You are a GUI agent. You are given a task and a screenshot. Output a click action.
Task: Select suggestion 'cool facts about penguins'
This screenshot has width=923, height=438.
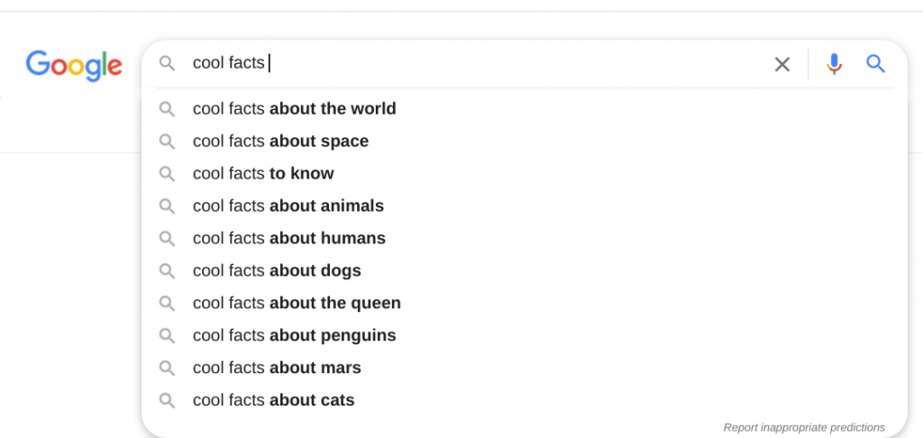coord(294,336)
